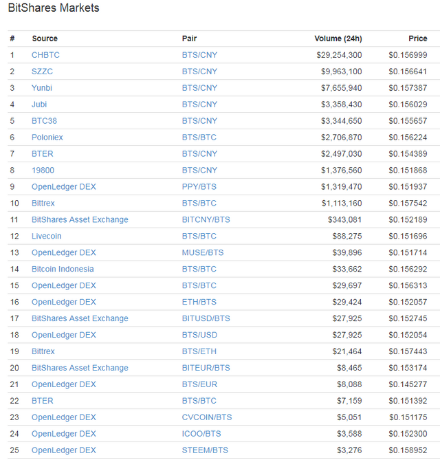Select volume value $9,963,100
Image resolution: width=440 pixels, height=460 pixels.
click(x=341, y=72)
